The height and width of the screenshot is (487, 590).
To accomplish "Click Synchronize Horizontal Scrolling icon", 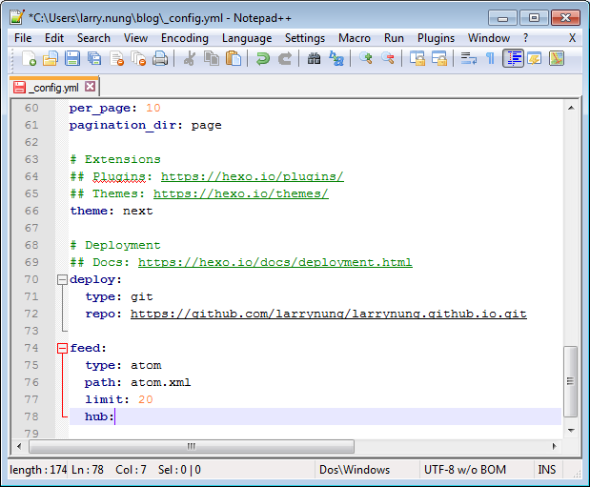I will 439,59.
